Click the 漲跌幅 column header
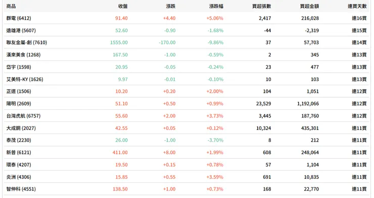Viewport: 374px width, 198px height. pyautogui.click(x=216, y=6)
